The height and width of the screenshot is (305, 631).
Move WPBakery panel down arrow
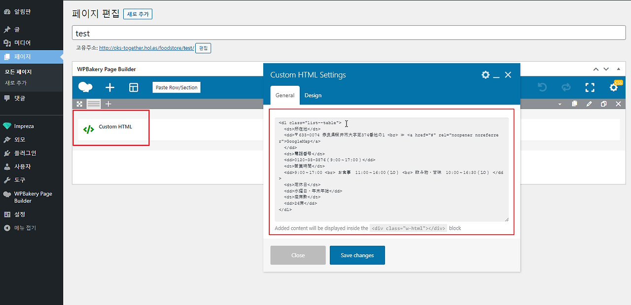coord(606,69)
